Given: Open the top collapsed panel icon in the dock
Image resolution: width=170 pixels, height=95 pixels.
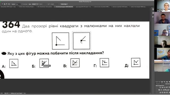Looking at the screenshot, I should 153,9.
